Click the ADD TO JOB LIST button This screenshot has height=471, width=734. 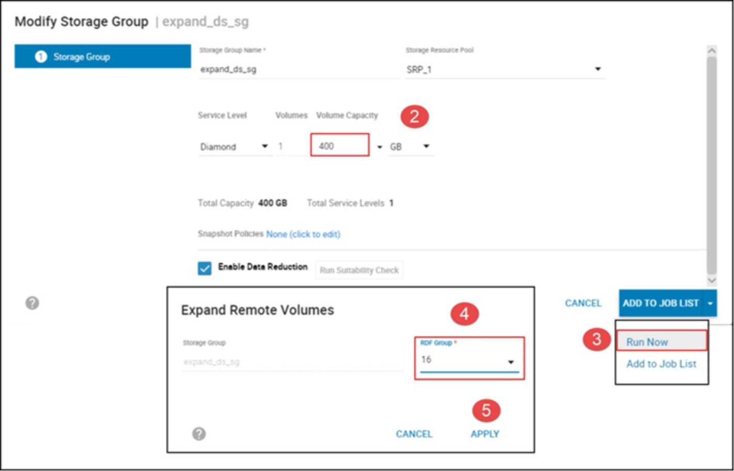click(661, 303)
